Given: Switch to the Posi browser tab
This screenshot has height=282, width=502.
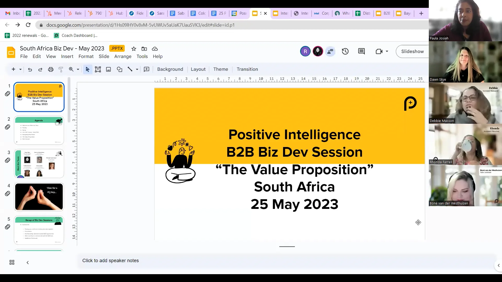Looking at the screenshot, I should pyautogui.click(x=241, y=13).
